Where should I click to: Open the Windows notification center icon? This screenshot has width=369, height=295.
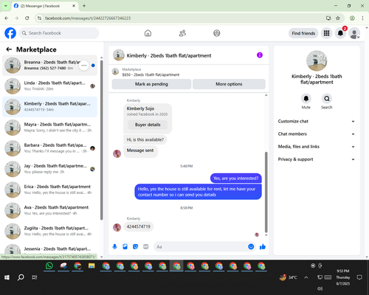click(x=359, y=277)
